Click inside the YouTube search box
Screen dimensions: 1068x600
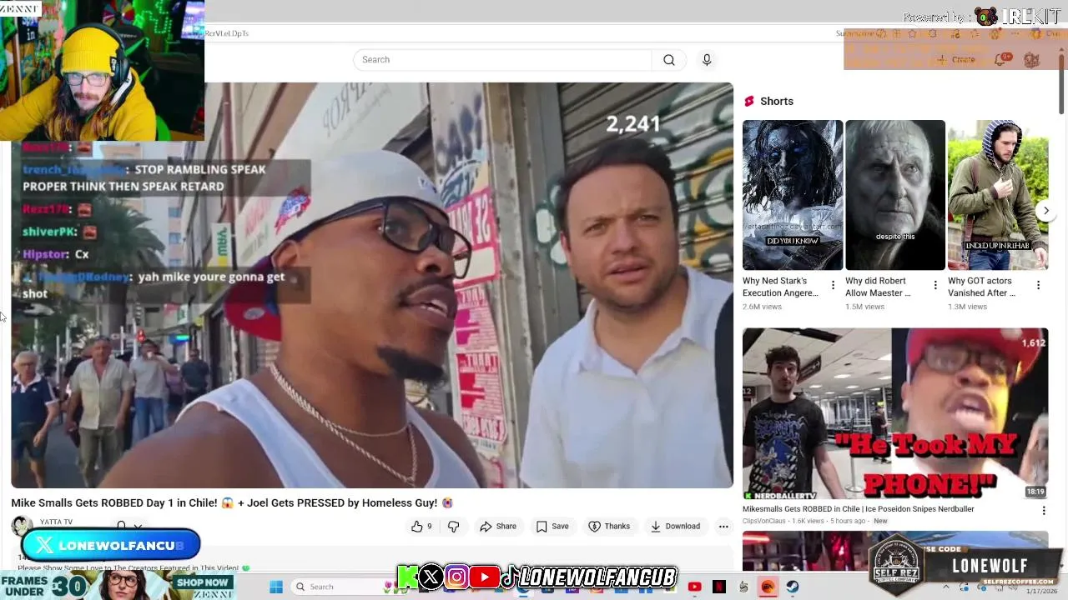pyautogui.click(x=502, y=60)
